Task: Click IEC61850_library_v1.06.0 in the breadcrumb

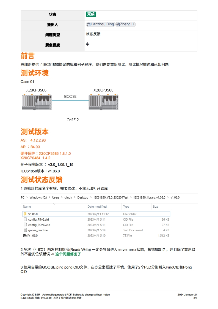Action: pyautogui.click(x=149, y=197)
